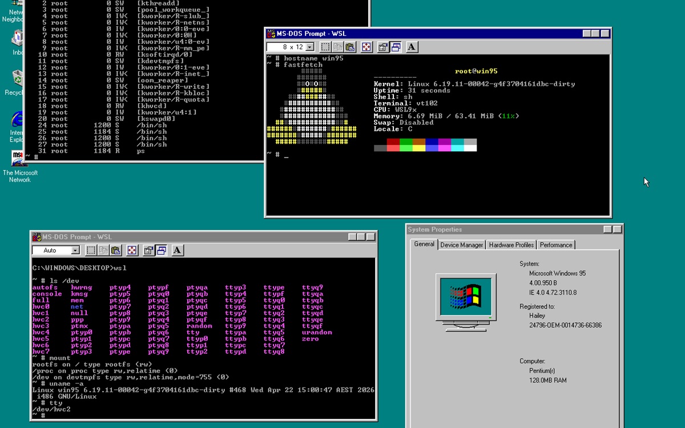Toggle full-screen mode in bottom WSL toolbar
Image resolution: width=685 pixels, height=428 pixels.
[x=132, y=250]
